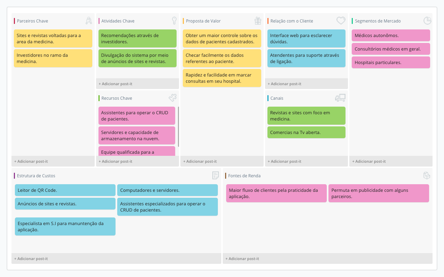Click the Estrutura de Custos document icon

(215, 176)
